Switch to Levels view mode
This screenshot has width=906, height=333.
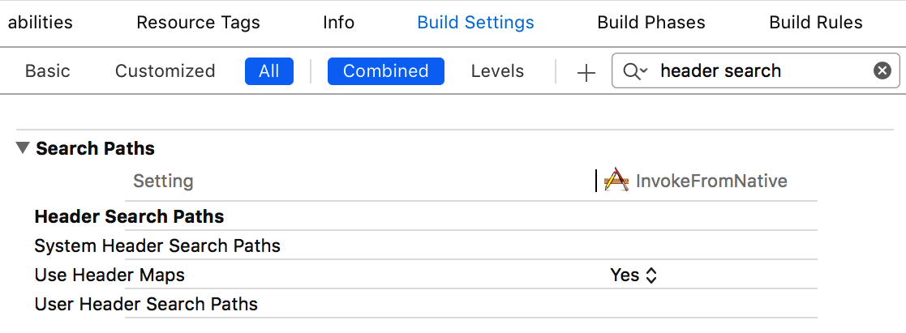(x=497, y=71)
